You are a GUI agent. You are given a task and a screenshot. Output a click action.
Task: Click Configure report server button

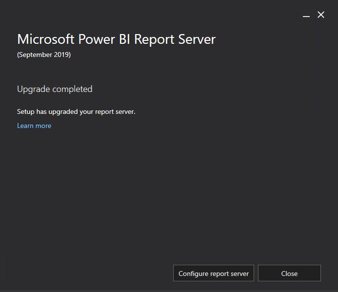(214, 274)
